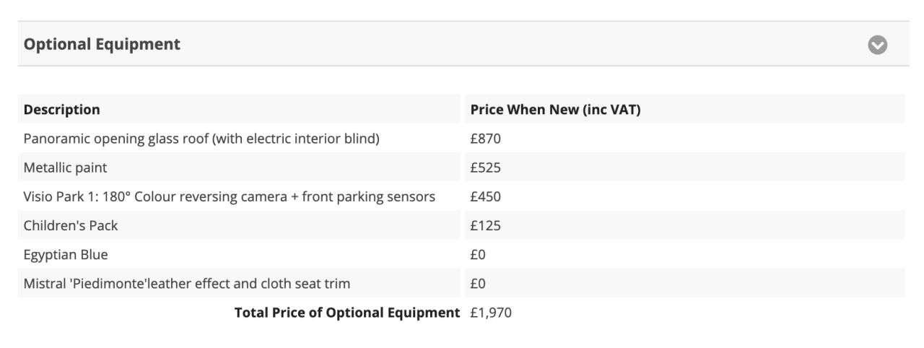Screen dimensions: 924x348
Task: Click the empty header bar right of Optional Equipment
Action: click(x=505, y=44)
